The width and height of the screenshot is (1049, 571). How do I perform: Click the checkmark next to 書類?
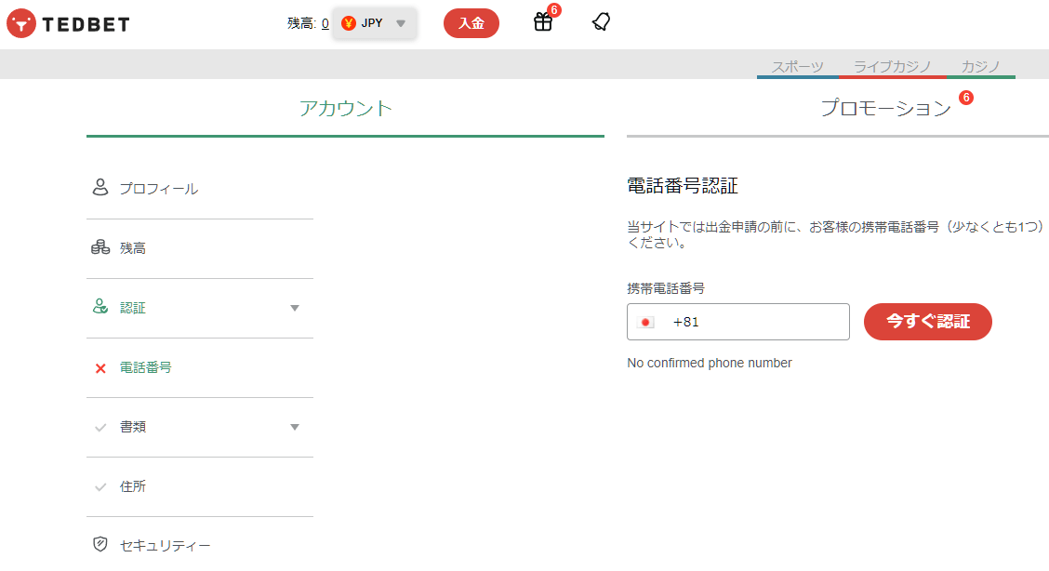point(100,427)
